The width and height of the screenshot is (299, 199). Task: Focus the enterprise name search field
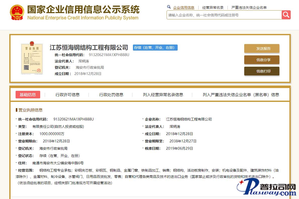[224, 15]
